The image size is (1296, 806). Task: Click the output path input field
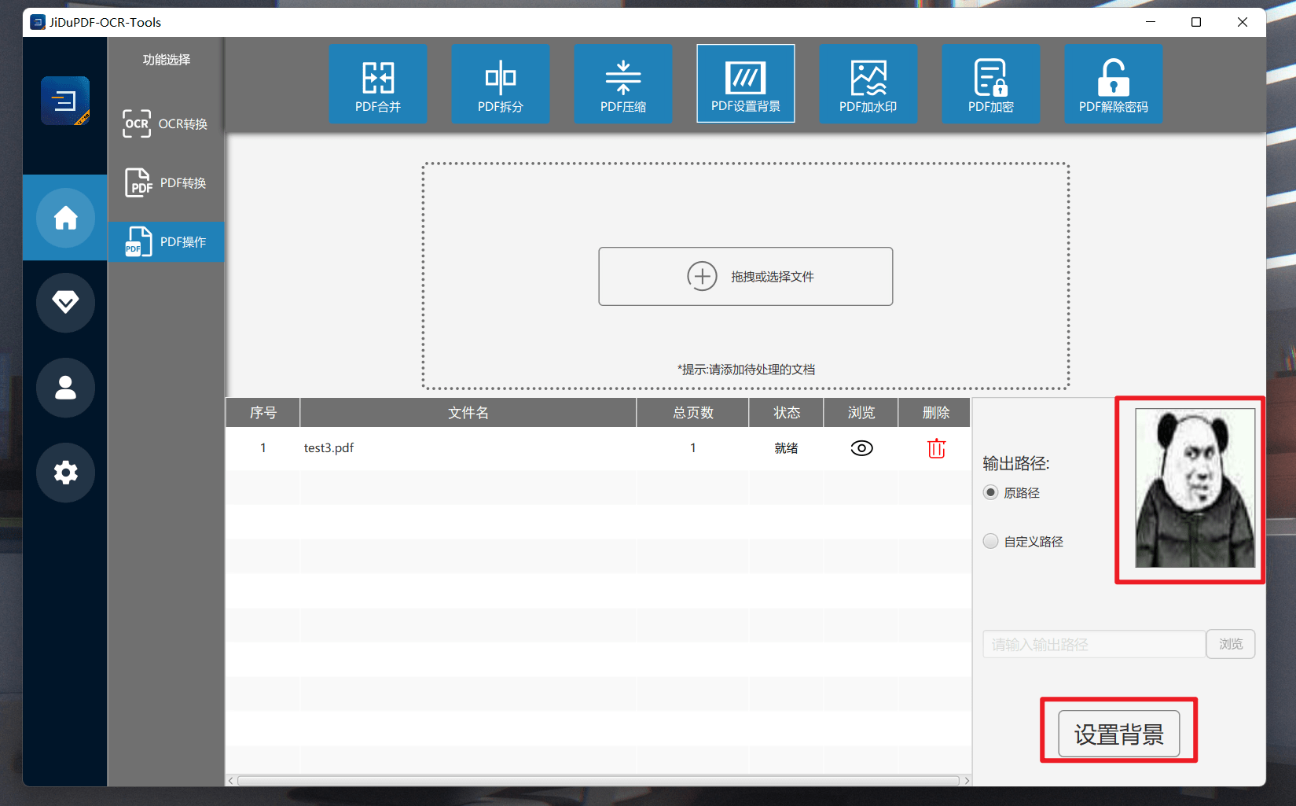click(x=1094, y=644)
